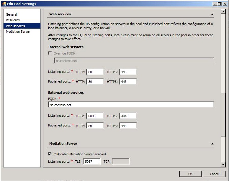Click the Web services section heading
The width and height of the screenshot is (229, 181).
tap(60, 14)
